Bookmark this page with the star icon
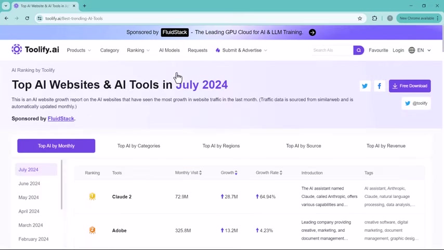 coord(360,18)
